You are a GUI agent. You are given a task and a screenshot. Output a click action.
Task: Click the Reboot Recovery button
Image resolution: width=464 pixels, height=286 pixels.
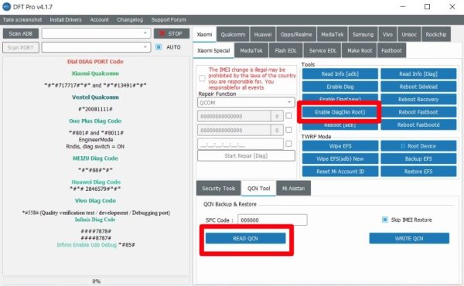pyautogui.click(x=418, y=100)
